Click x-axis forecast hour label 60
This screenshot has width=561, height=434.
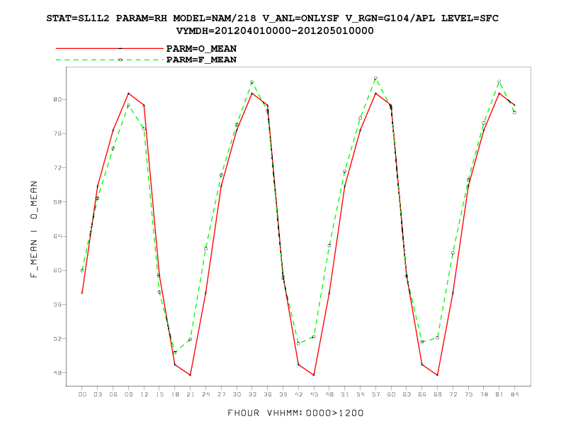(391, 394)
